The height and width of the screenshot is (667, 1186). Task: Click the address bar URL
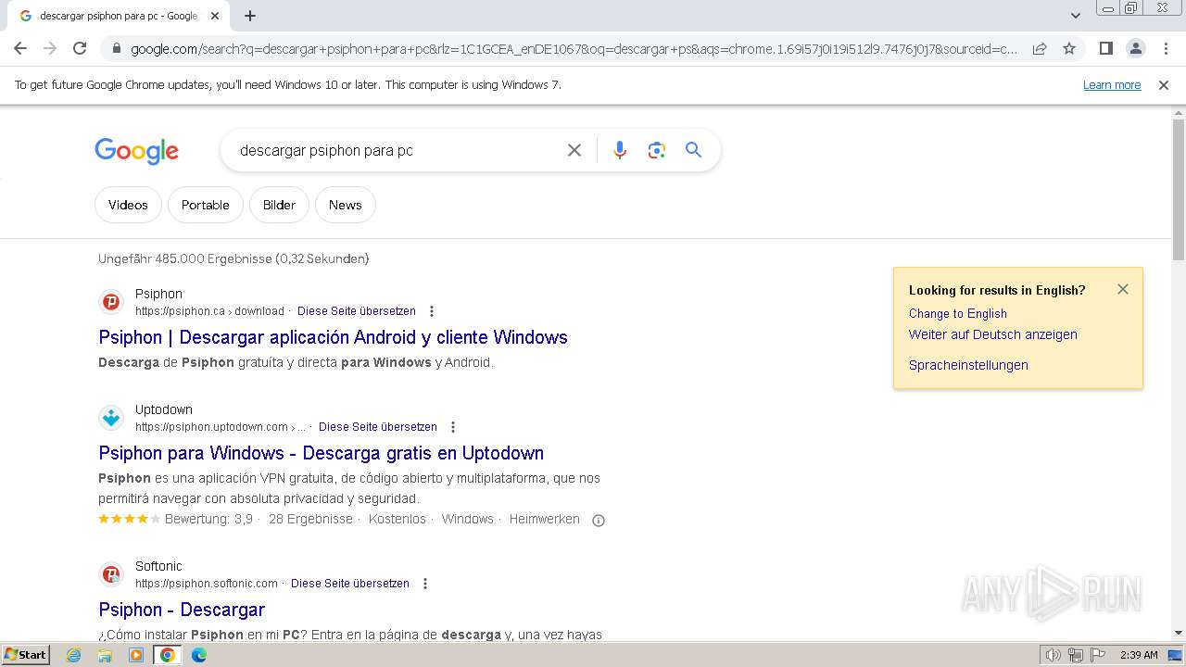(574, 49)
